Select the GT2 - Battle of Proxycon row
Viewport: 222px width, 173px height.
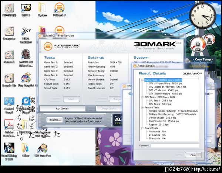click(168, 87)
